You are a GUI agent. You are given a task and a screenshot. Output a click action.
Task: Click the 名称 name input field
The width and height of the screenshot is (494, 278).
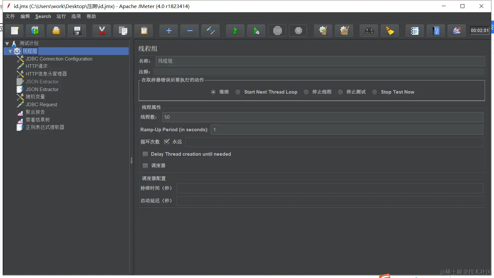[x=320, y=61]
